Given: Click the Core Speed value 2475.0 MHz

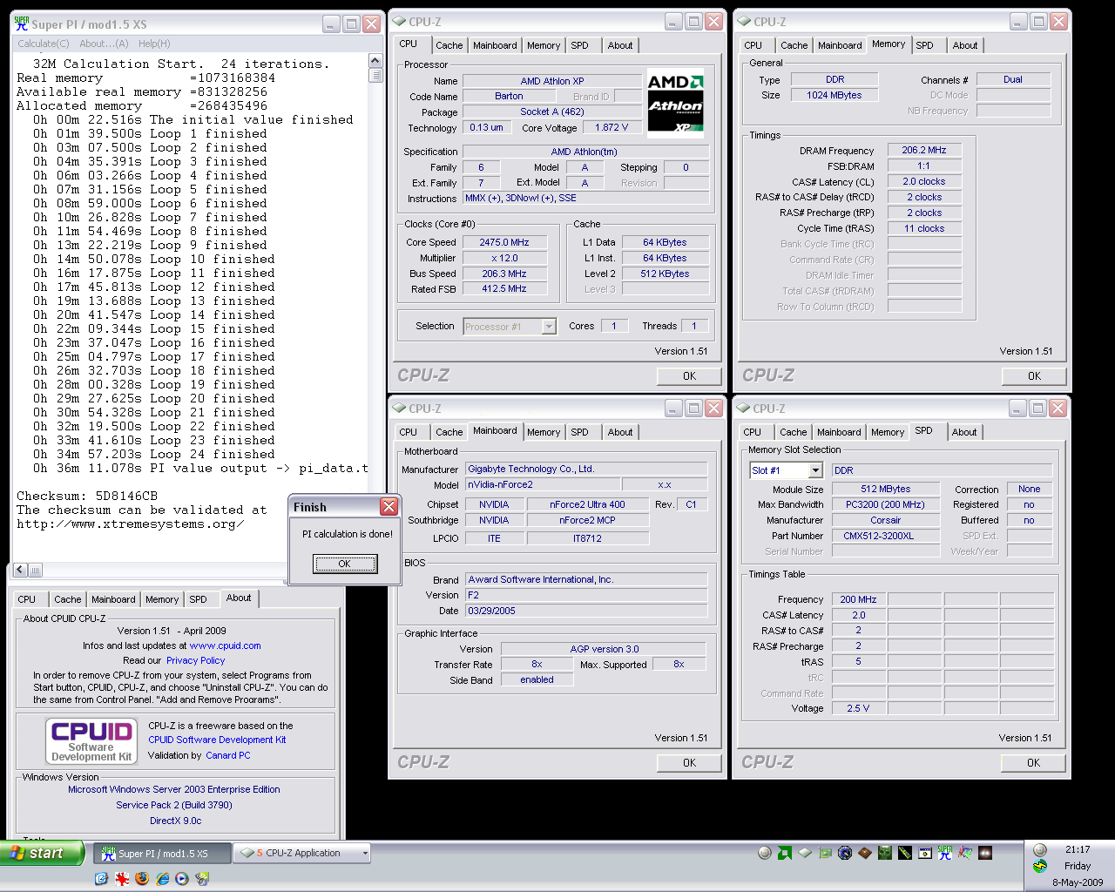Looking at the screenshot, I should (504, 242).
